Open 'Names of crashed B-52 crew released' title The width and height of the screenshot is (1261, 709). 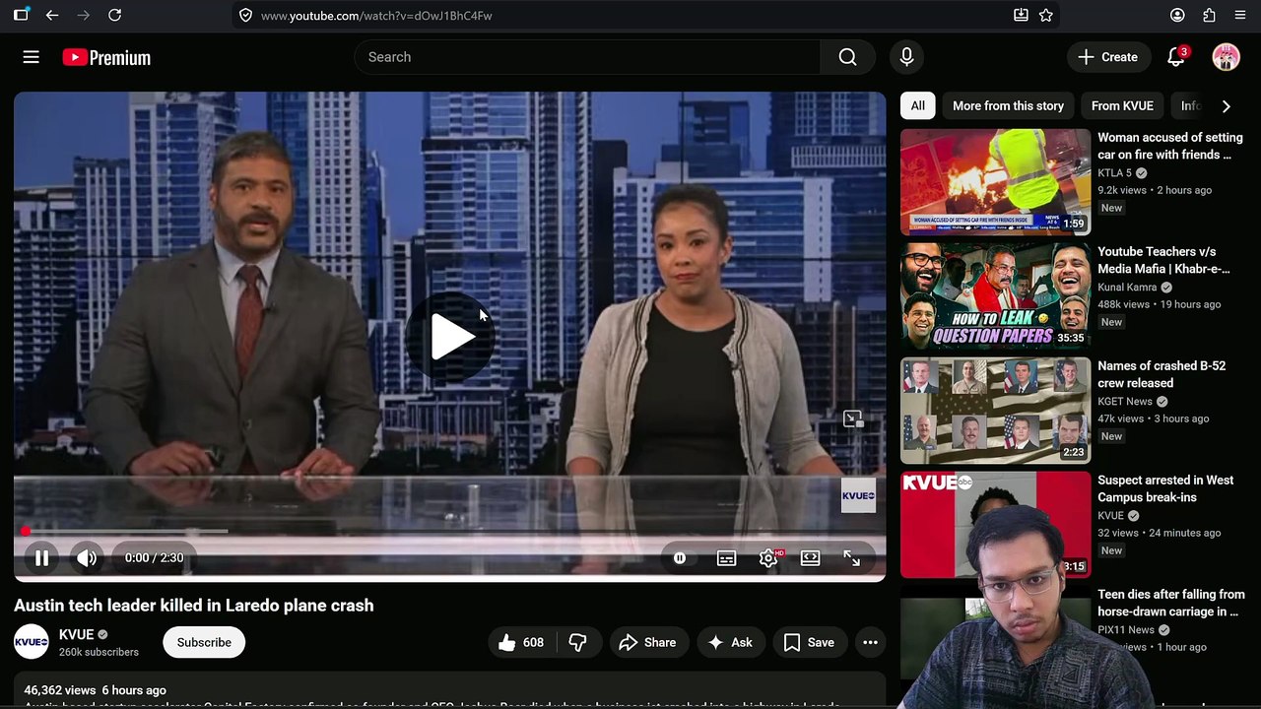click(1161, 374)
